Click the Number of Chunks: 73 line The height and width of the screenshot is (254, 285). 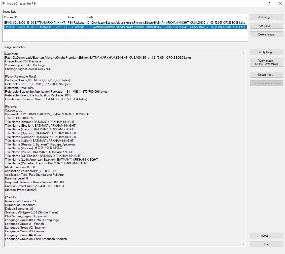pos(20,201)
